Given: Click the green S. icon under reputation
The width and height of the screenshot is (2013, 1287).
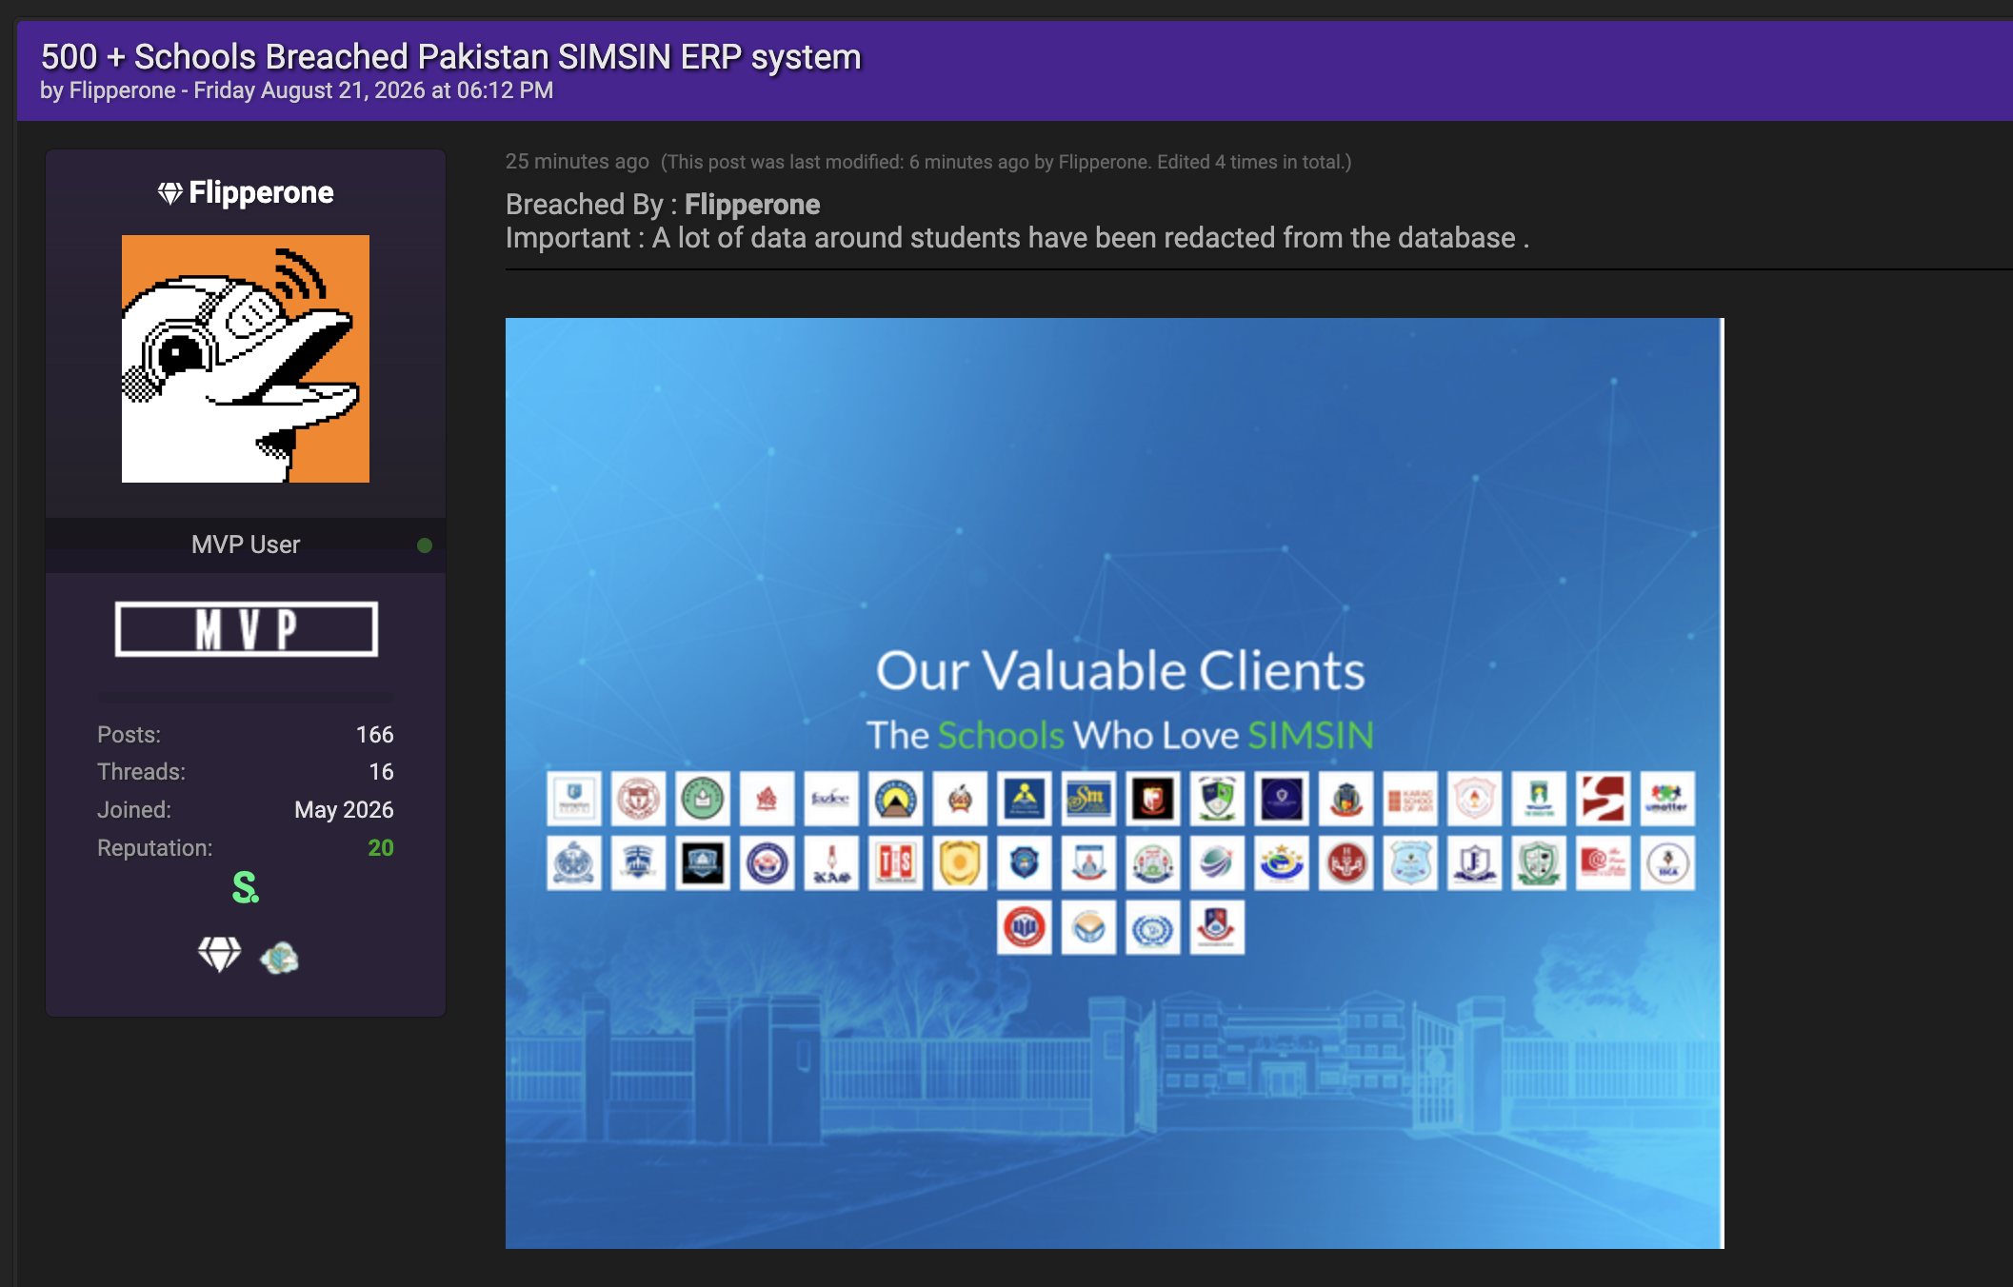Looking at the screenshot, I should click(246, 888).
